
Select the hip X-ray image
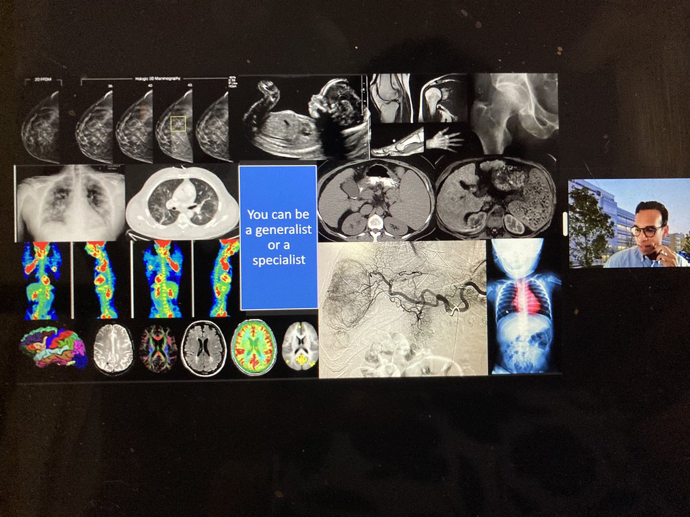515,114
